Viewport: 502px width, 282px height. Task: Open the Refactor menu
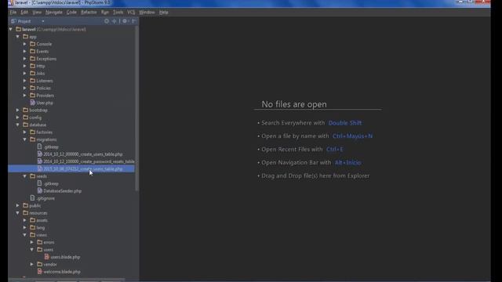click(x=89, y=13)
